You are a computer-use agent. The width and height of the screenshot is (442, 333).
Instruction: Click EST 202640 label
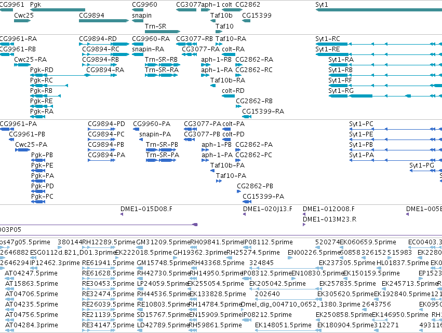pyautogui.click(x=267, y=294)
